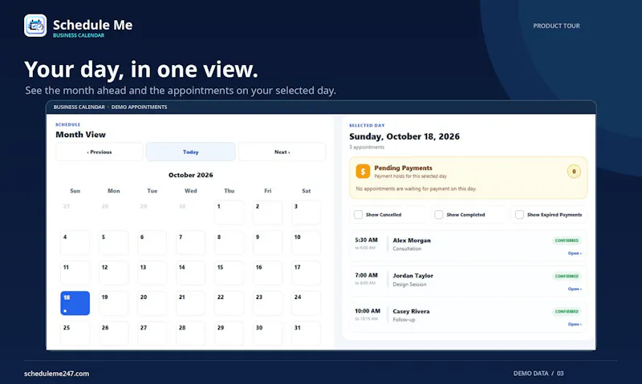This screenshot has height=384, width=642.
Task: Click the Product Tour label
Action: pyautogui.click(x=556, y=26)
